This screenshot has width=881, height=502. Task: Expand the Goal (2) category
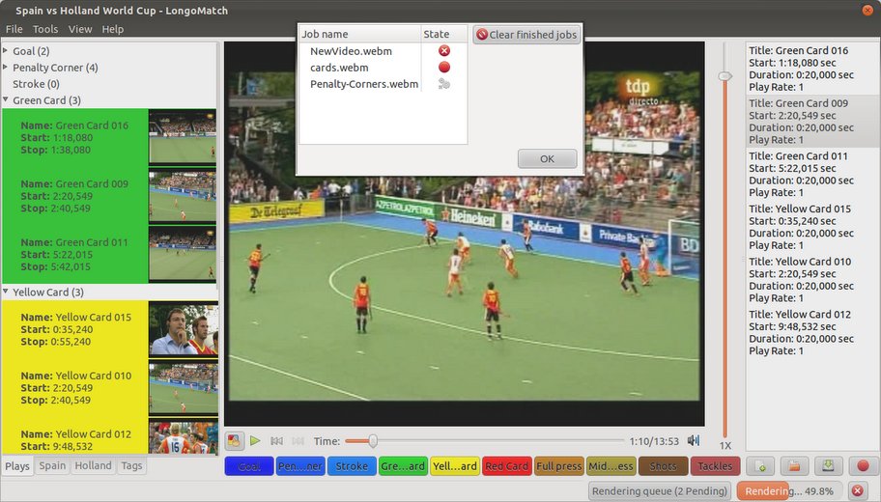point(5,50)
